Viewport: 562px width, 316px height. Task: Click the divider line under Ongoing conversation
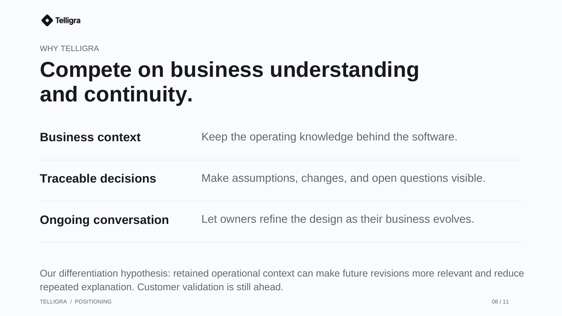(x=281, y=242)
